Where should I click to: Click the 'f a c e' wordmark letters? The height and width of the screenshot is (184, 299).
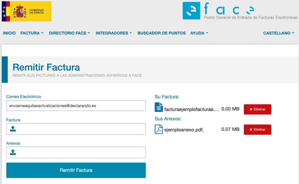click(x=229, y=9)
